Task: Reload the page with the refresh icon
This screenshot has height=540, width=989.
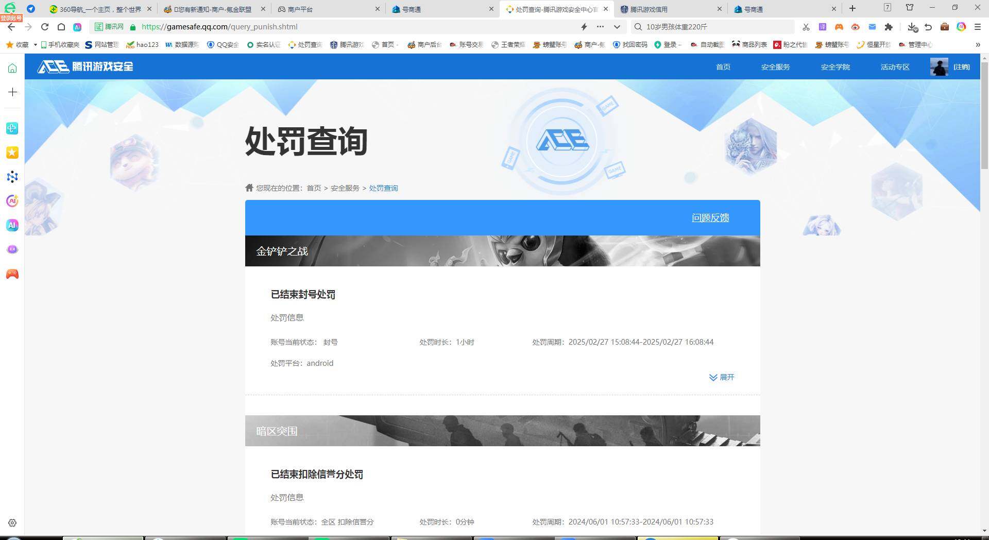Action: click(x=45, y=27)
